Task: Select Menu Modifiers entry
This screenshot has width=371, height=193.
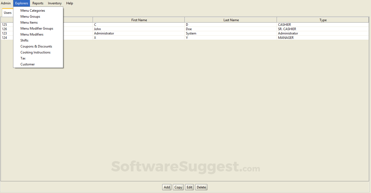Action: (32, 34)
